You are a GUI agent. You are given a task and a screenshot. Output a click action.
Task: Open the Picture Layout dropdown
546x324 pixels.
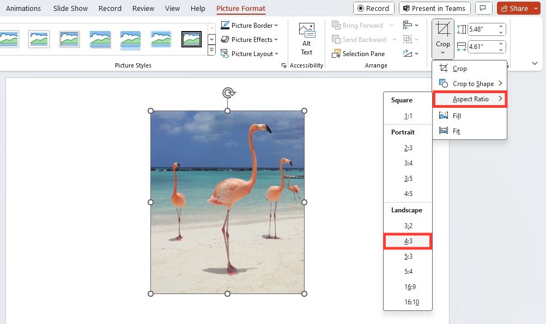[250, 54]
